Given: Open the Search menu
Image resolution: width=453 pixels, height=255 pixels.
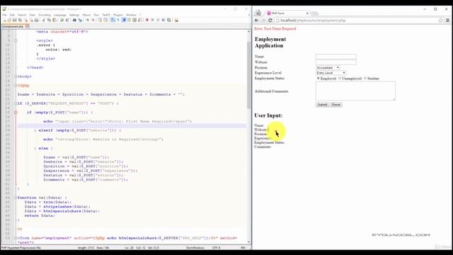Looking at the screenshot, I should click(x=22, y=15).
